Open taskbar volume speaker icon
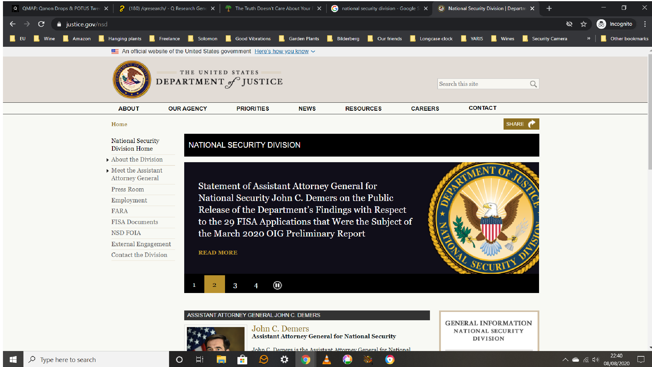Viewport: 652px width, 367px height. click(595, 360)
